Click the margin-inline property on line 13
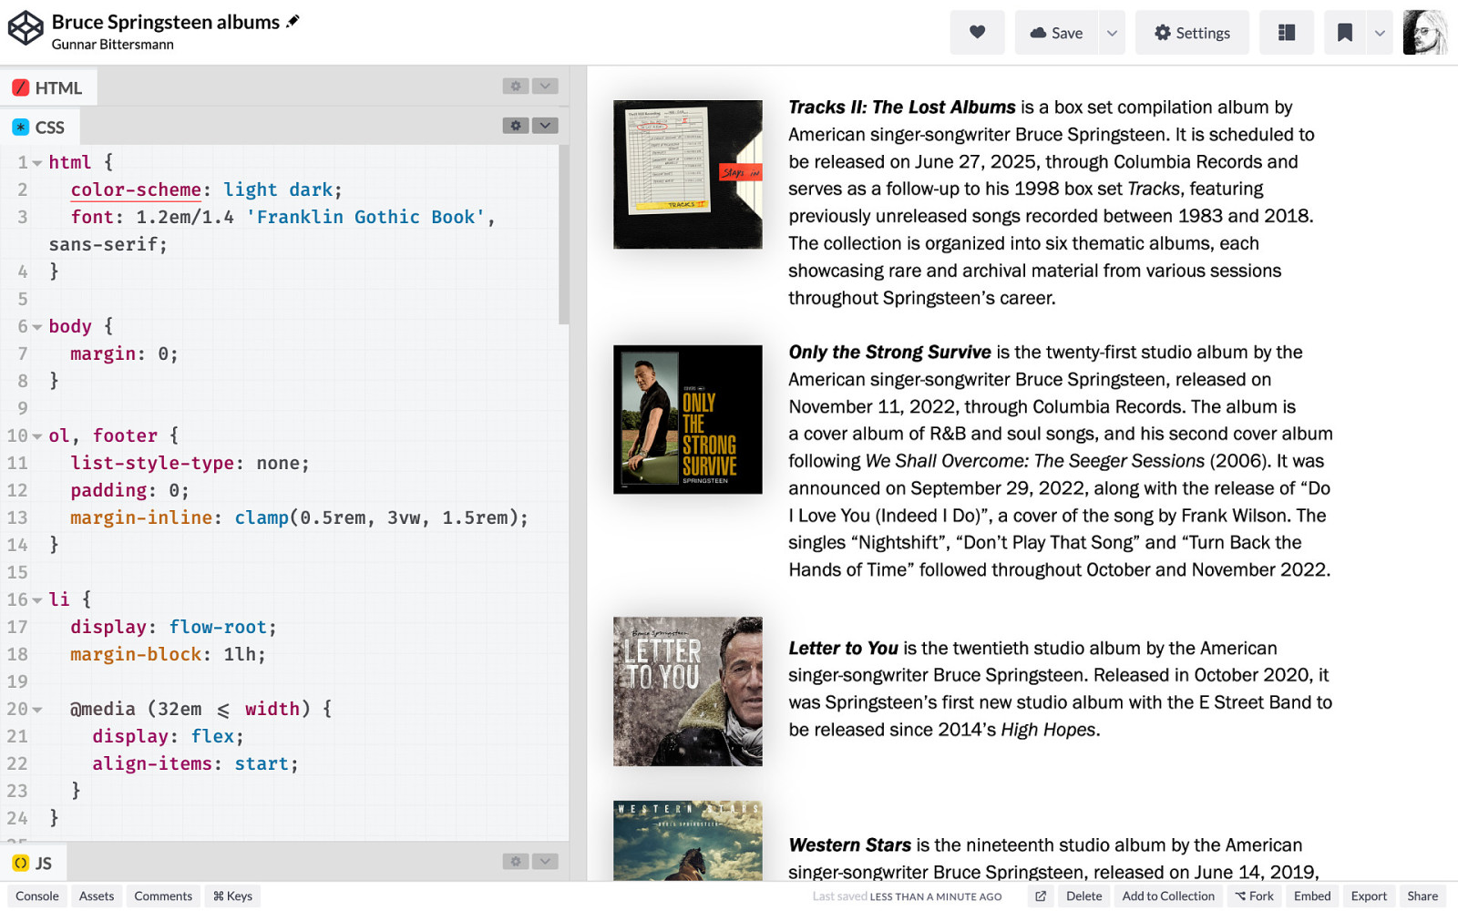 pyautogui.click(x=141, y=517)
